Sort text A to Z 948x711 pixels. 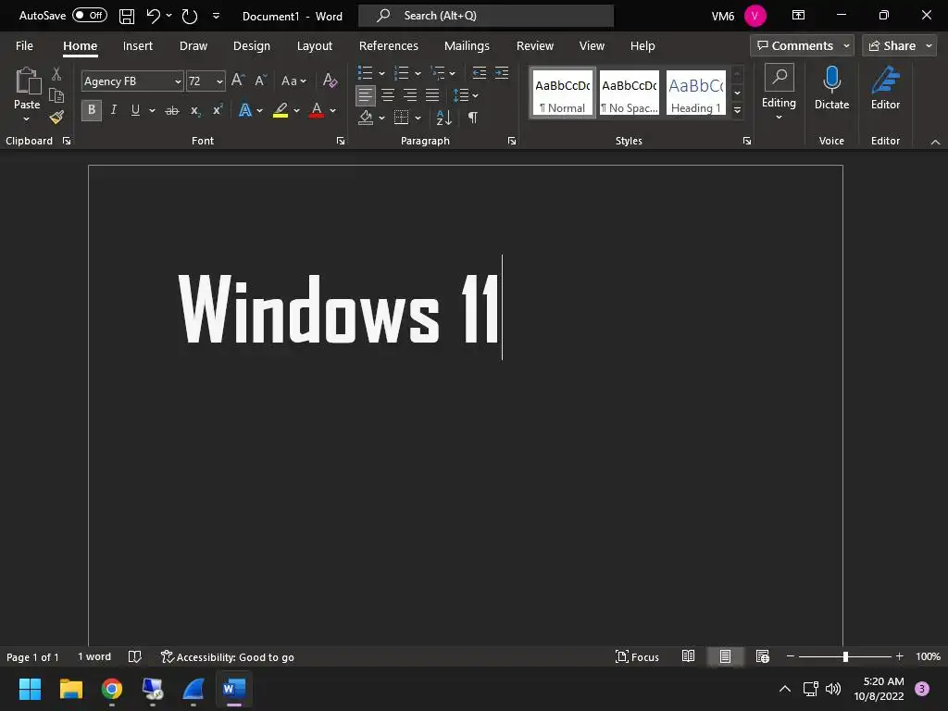click(x=443, y=118)
